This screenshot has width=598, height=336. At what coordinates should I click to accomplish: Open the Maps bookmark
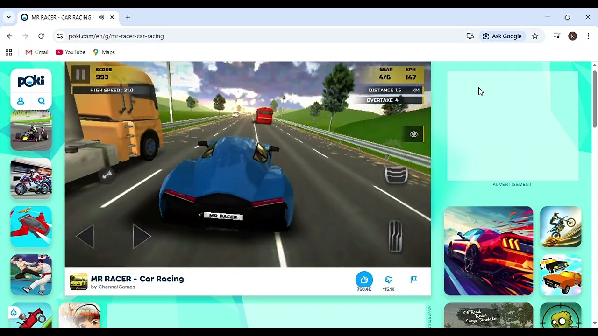[104, 52]
